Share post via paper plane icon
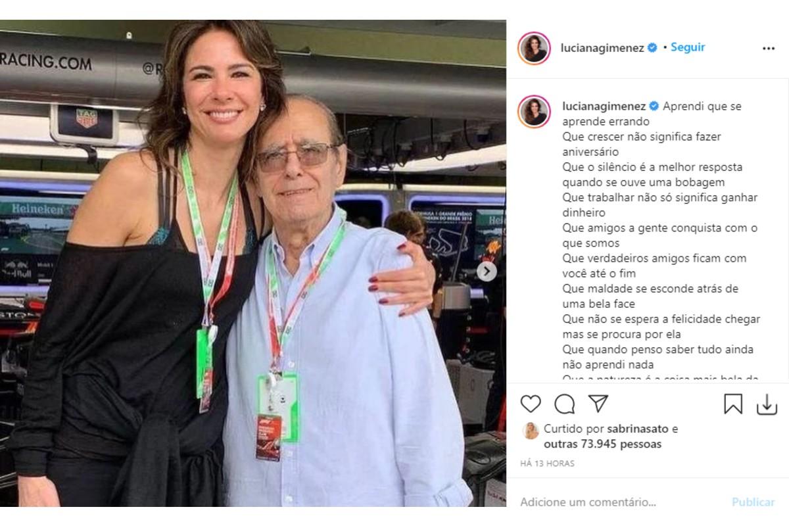This screenshot has width=789, height=526. (x=598, y=404)
